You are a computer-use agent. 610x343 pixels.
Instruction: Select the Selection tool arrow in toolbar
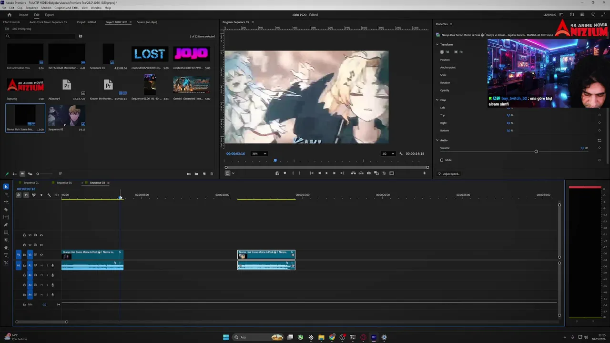(6, 187)
